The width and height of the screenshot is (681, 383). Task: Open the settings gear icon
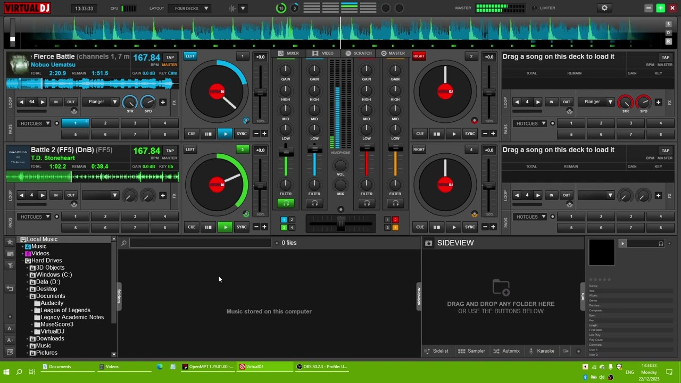tap(604, 8)
